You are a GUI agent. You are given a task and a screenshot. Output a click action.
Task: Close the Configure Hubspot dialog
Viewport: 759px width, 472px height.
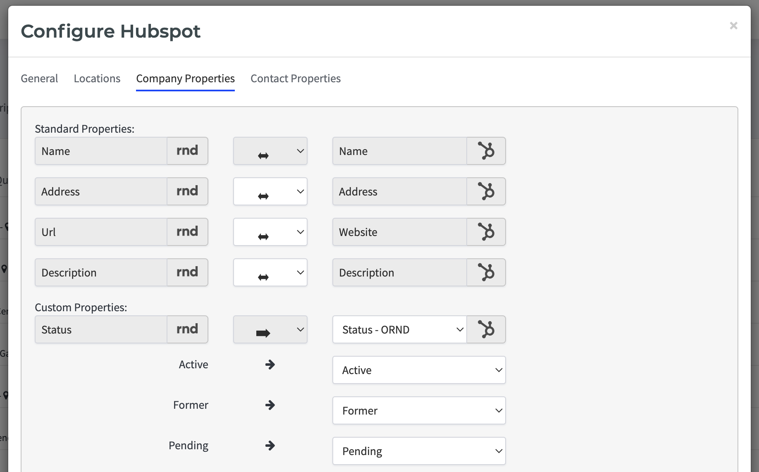733,26
